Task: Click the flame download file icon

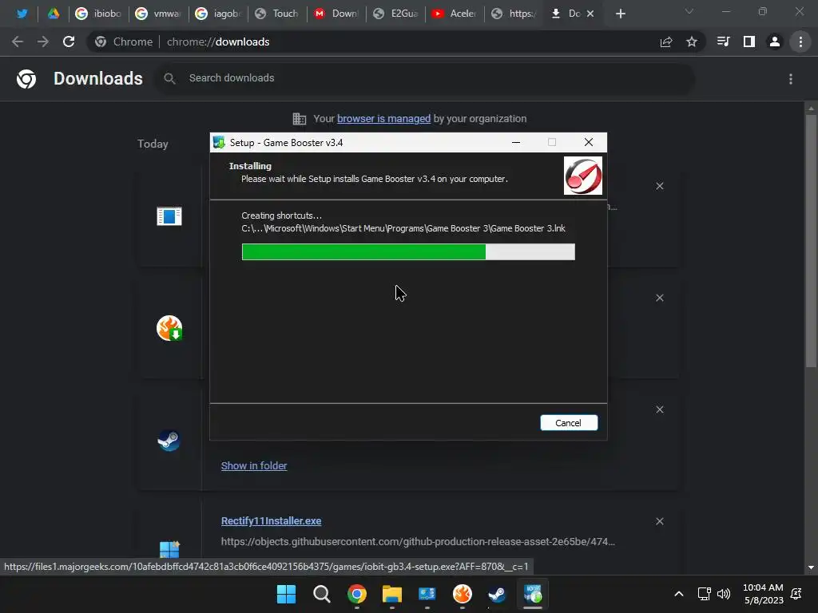Action: click(x=169, y=328)
